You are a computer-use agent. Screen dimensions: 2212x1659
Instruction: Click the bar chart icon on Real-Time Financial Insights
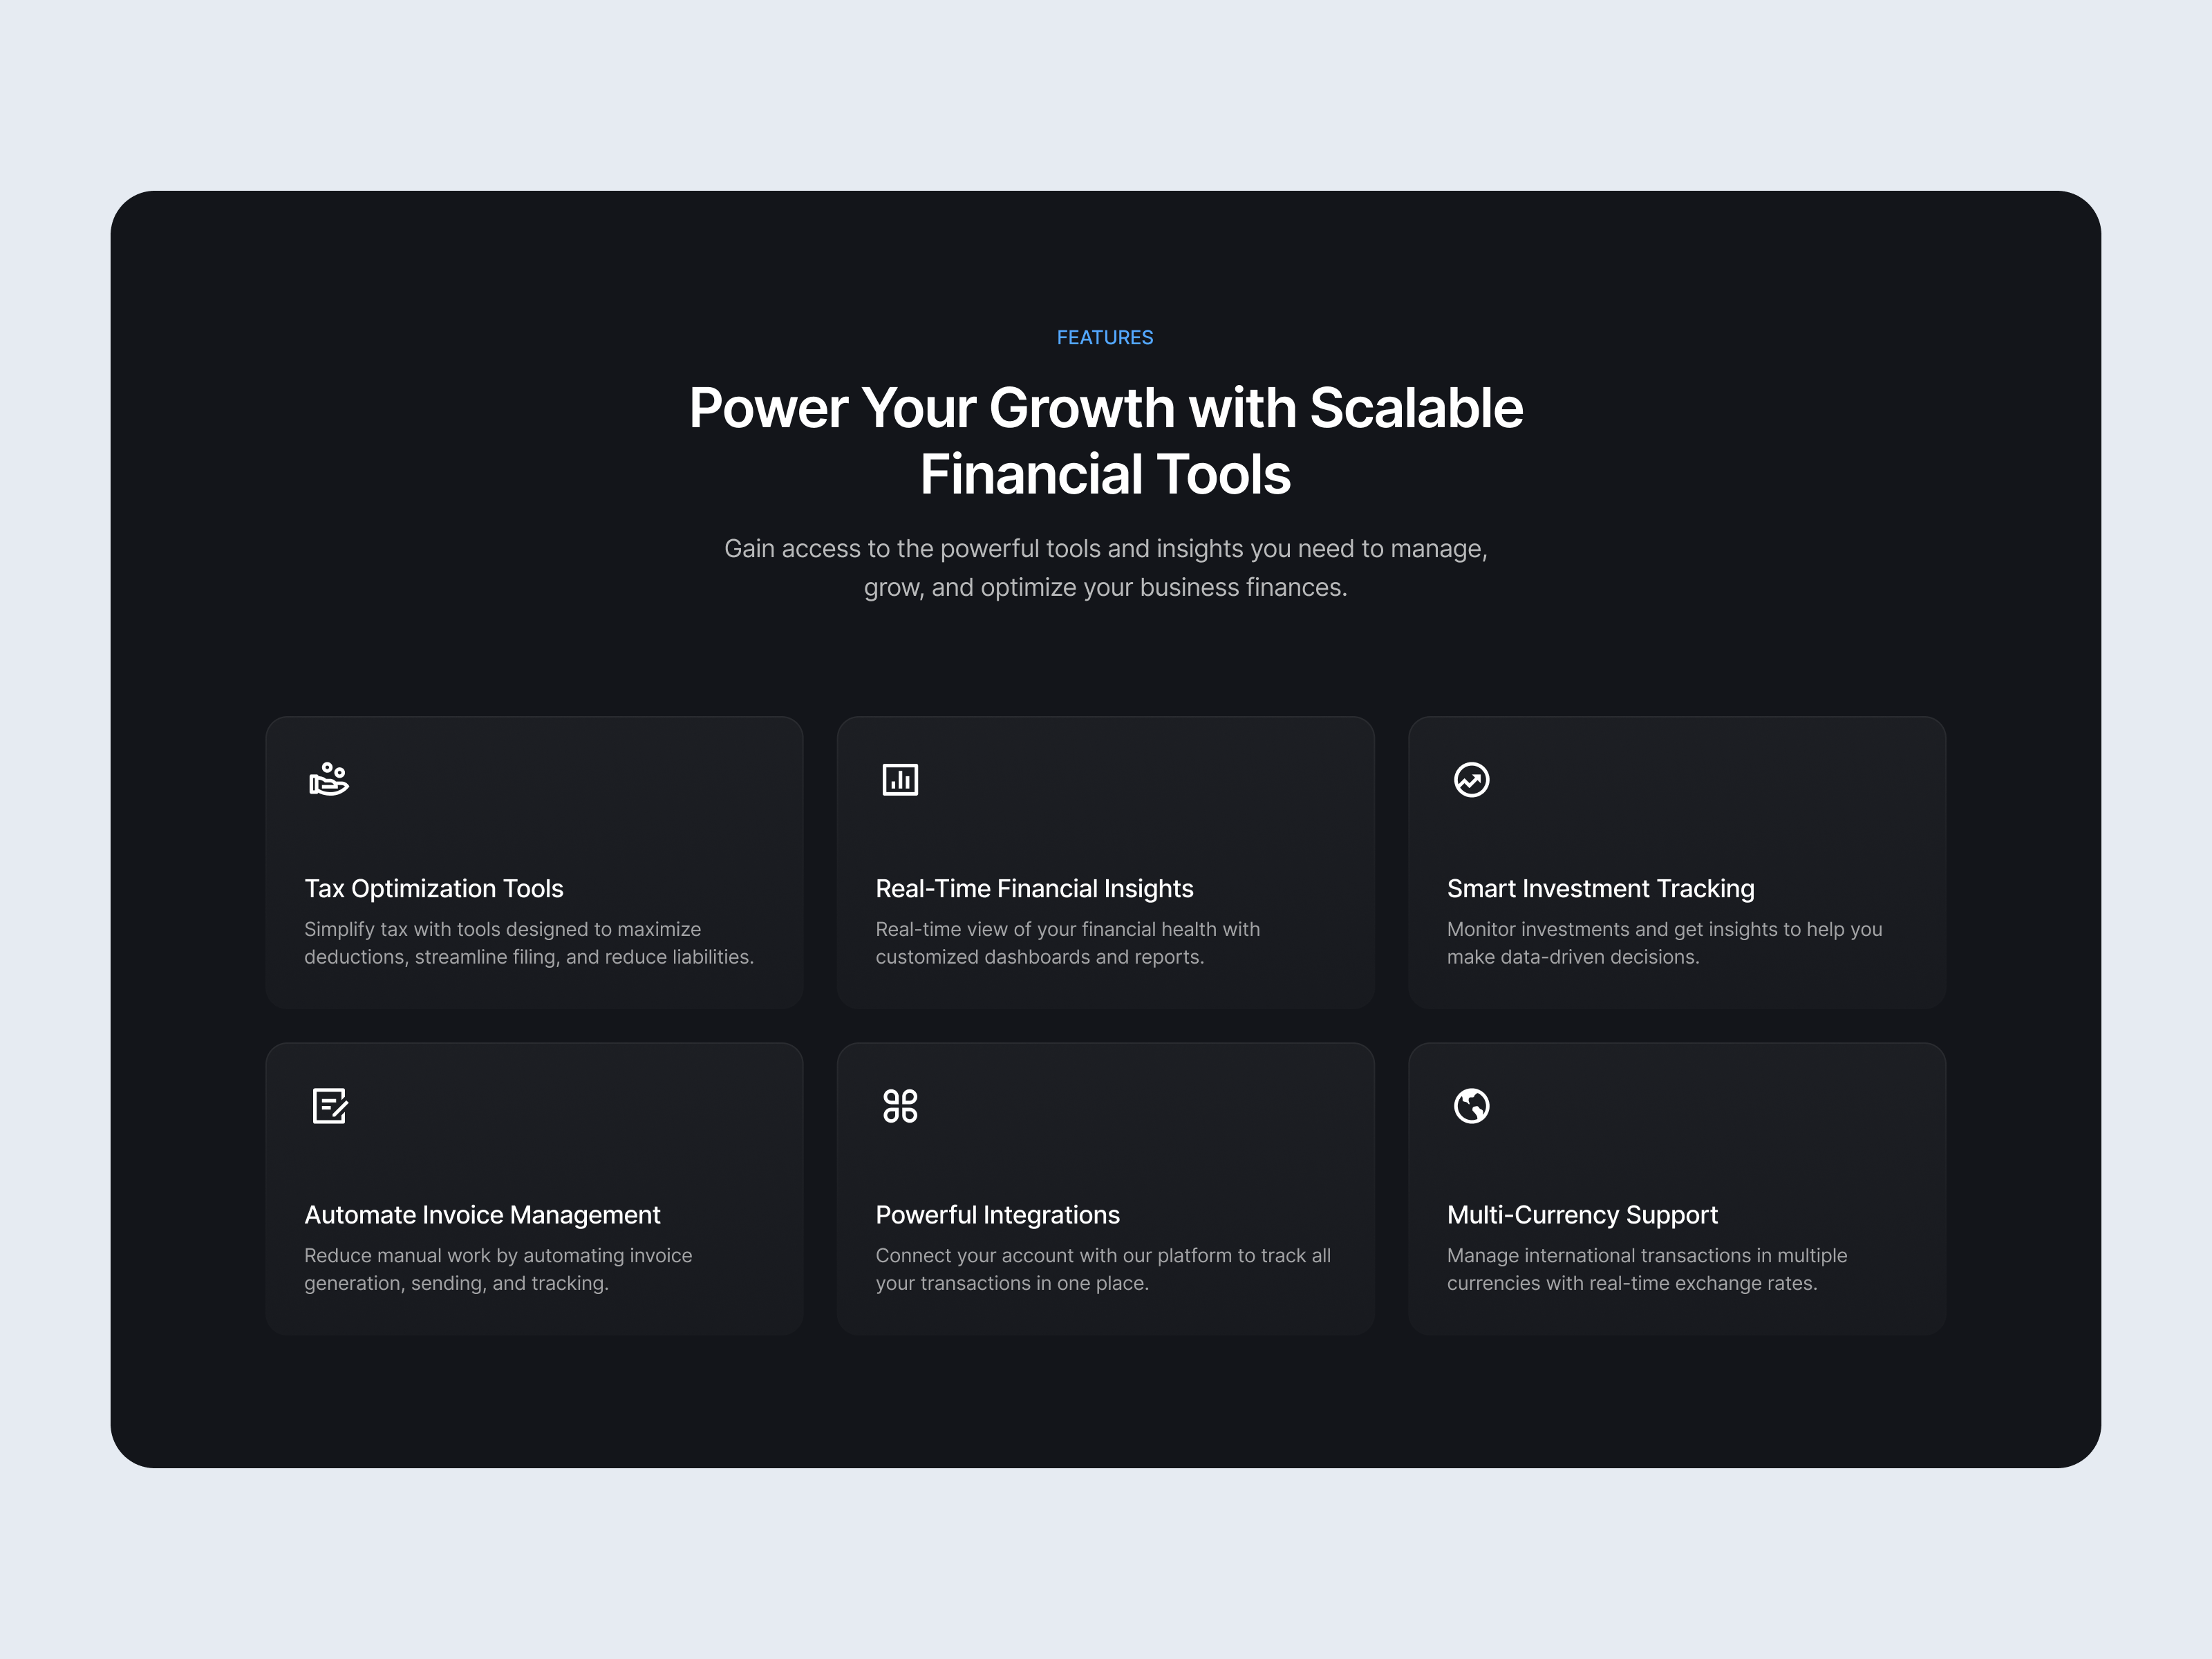(899, 780)
